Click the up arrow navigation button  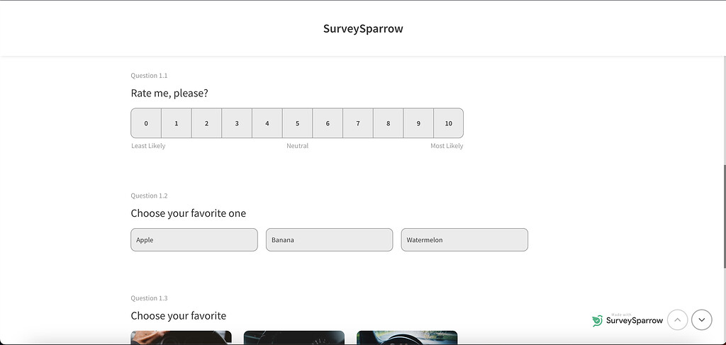pyautogui.click(x=677, y=320)
